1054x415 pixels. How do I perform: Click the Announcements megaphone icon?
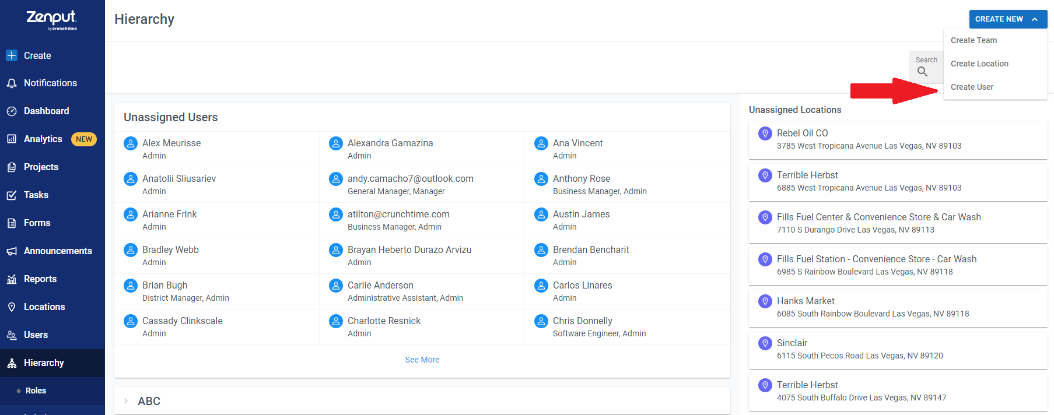pyautogui.click(x=12, y=251)
